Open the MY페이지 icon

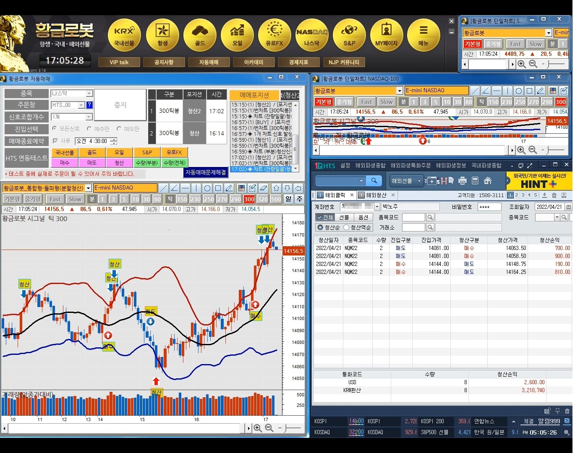tap(387, 35)
